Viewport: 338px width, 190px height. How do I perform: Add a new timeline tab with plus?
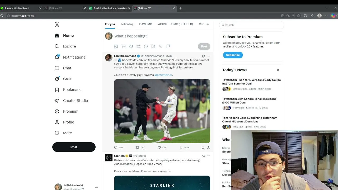pyautogui.click(x=208, y=24)
